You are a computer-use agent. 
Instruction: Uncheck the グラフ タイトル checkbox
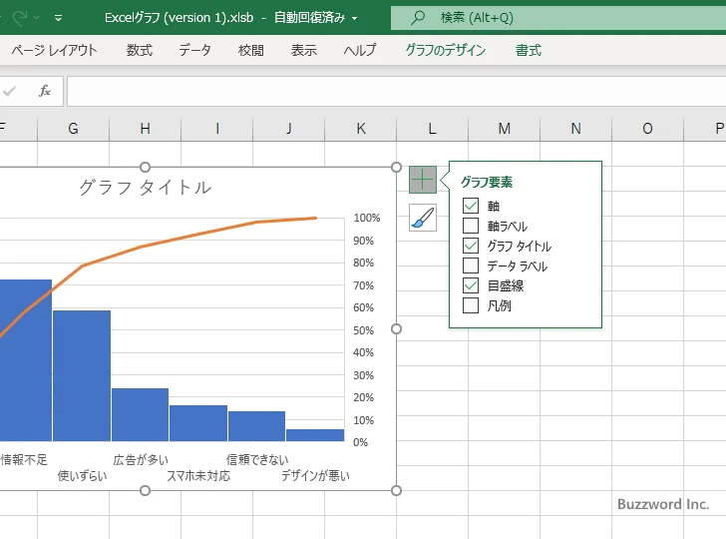[x=471, y=246]
